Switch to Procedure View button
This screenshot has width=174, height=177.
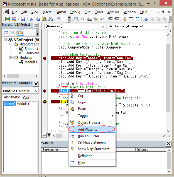coord(44,135)
